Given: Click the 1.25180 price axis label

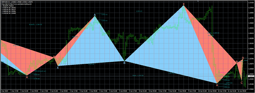Looking at the screenshot, I should (251, 84).
